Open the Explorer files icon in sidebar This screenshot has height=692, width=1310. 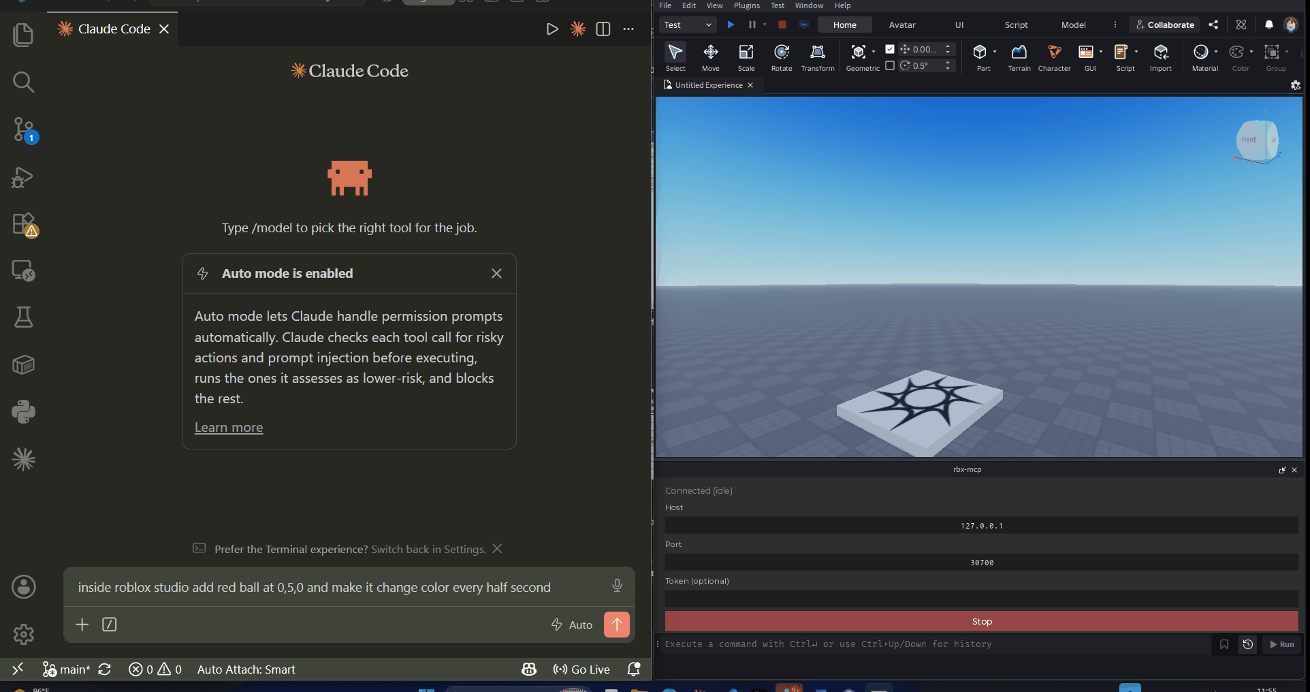pyautogui.click(x=23, y=35)
